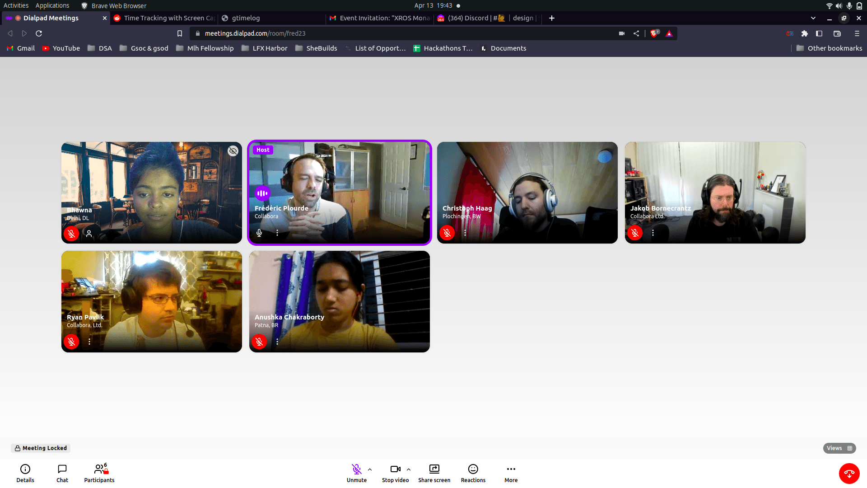Open options menu on Christoph Haag's tile

coord(465,233)
